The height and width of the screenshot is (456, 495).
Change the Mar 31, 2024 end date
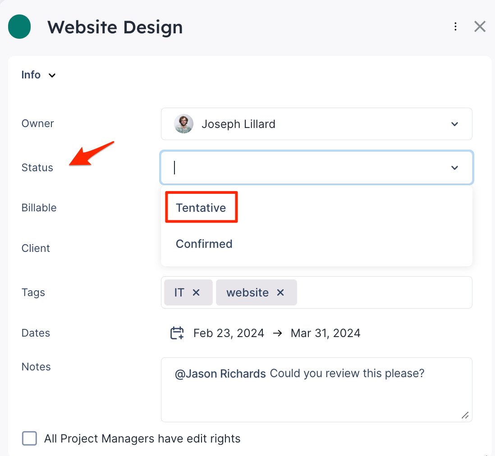click(x=325, y=333)
